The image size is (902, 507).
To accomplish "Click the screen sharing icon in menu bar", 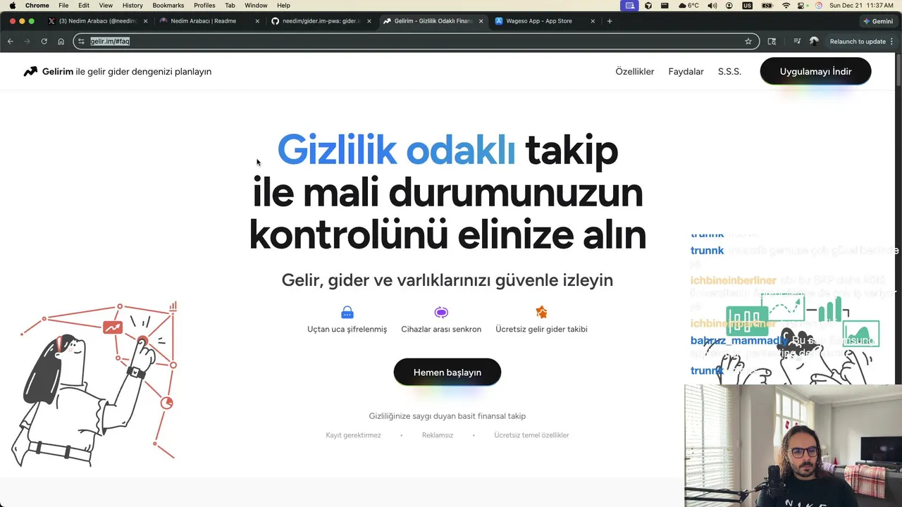I will (x=629, y=6).
